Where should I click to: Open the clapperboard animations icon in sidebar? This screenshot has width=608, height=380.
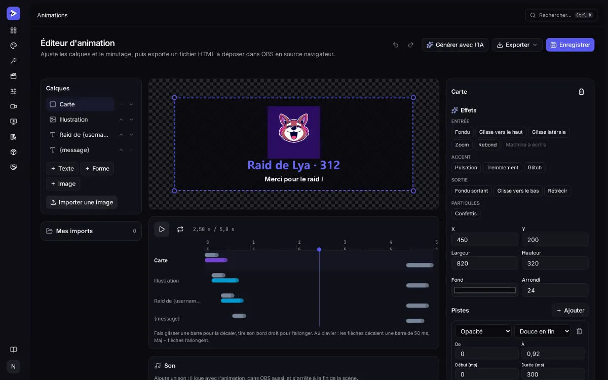click(13, 76)
